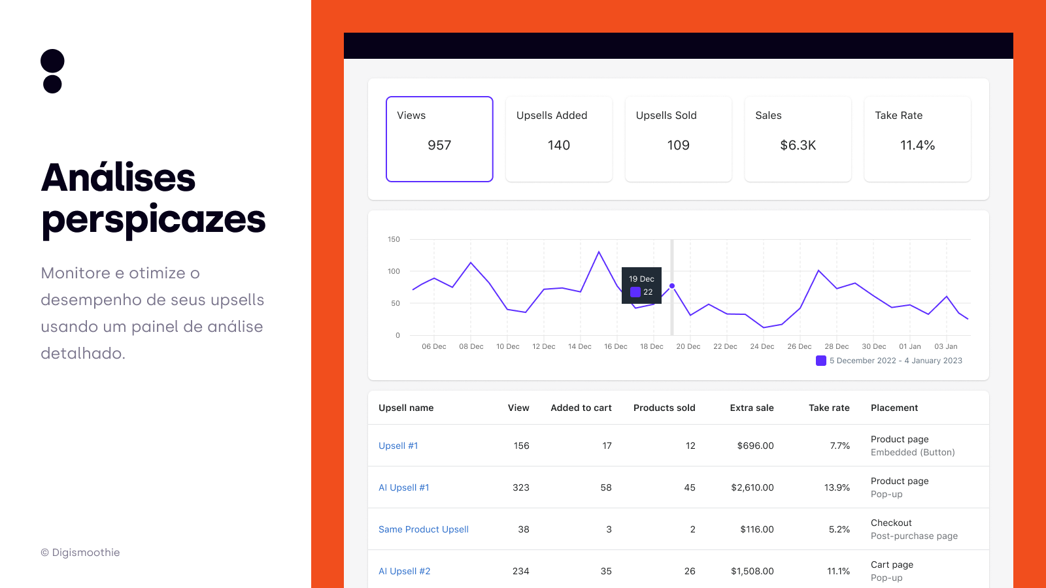Click the Embedded (Button) placement text
1046x588 pixels.
[913, 452]
